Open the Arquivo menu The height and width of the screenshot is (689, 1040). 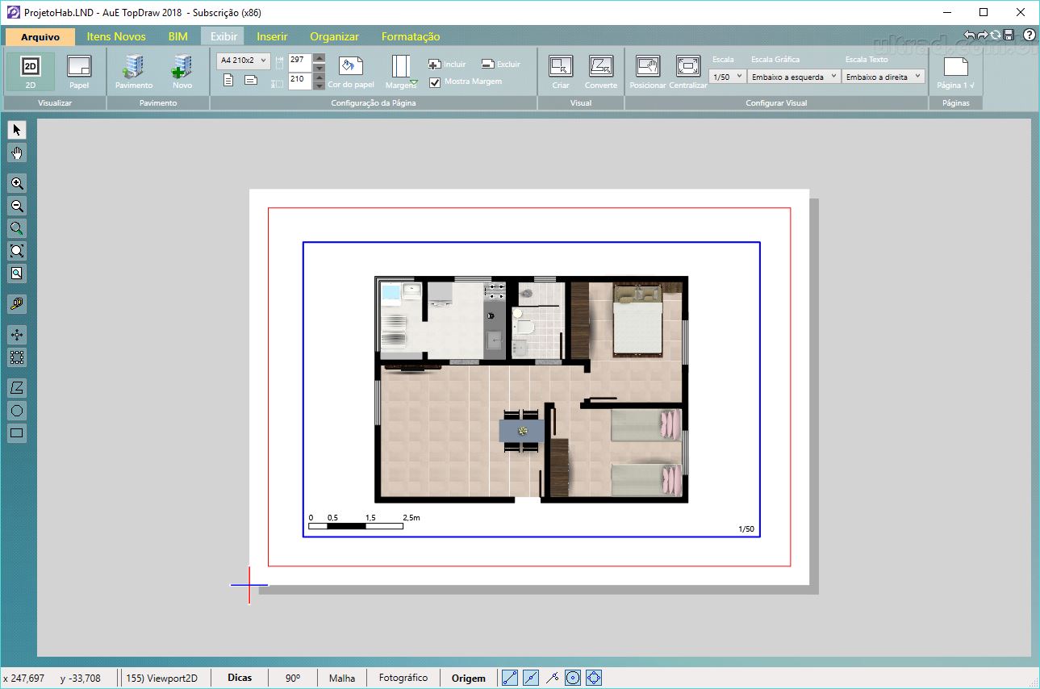pos(40,37)
